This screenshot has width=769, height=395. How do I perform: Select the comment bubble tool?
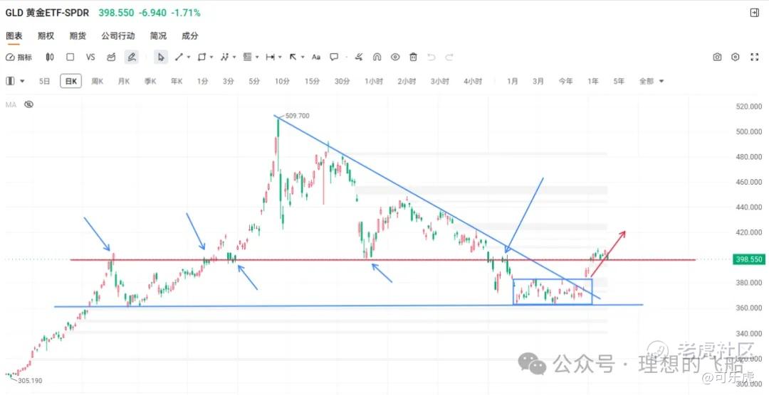[334, 58]
